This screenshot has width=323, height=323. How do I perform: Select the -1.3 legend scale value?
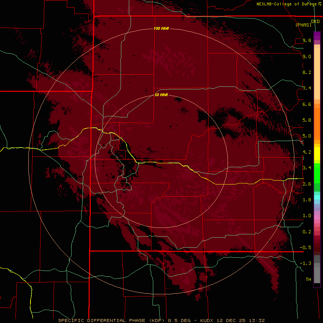(305, 263)
